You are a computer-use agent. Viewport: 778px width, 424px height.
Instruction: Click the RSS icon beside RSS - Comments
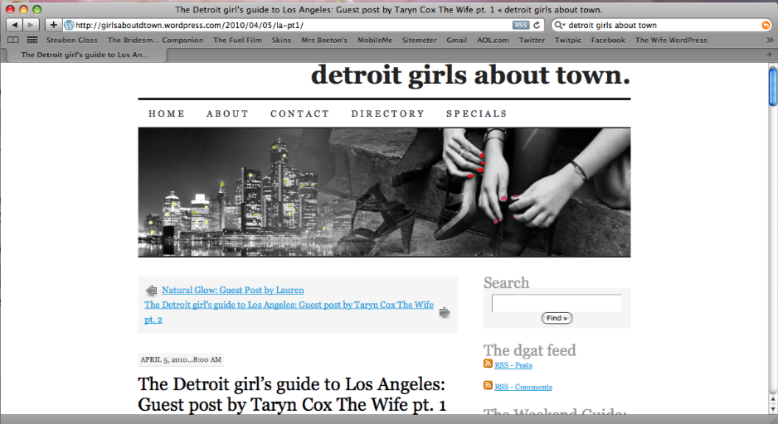tap(489, 385)
